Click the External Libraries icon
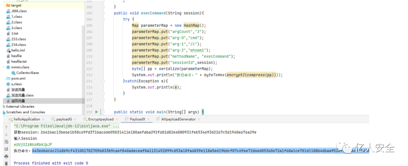The height and width of the screenshot is (166, 408). tap(4, 106)
